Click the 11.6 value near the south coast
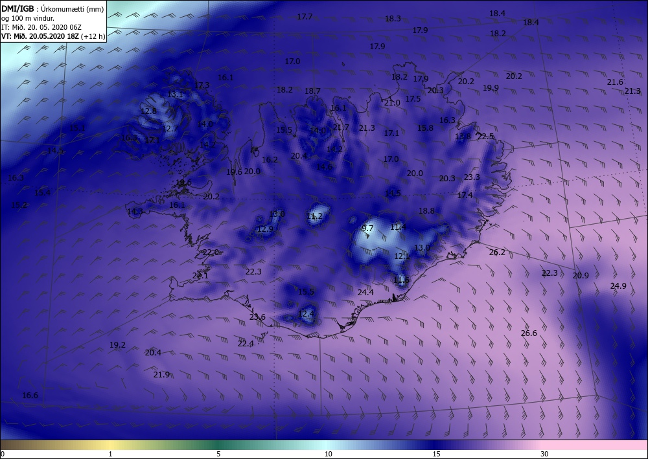The image size is (648, 459). (401, 280)
